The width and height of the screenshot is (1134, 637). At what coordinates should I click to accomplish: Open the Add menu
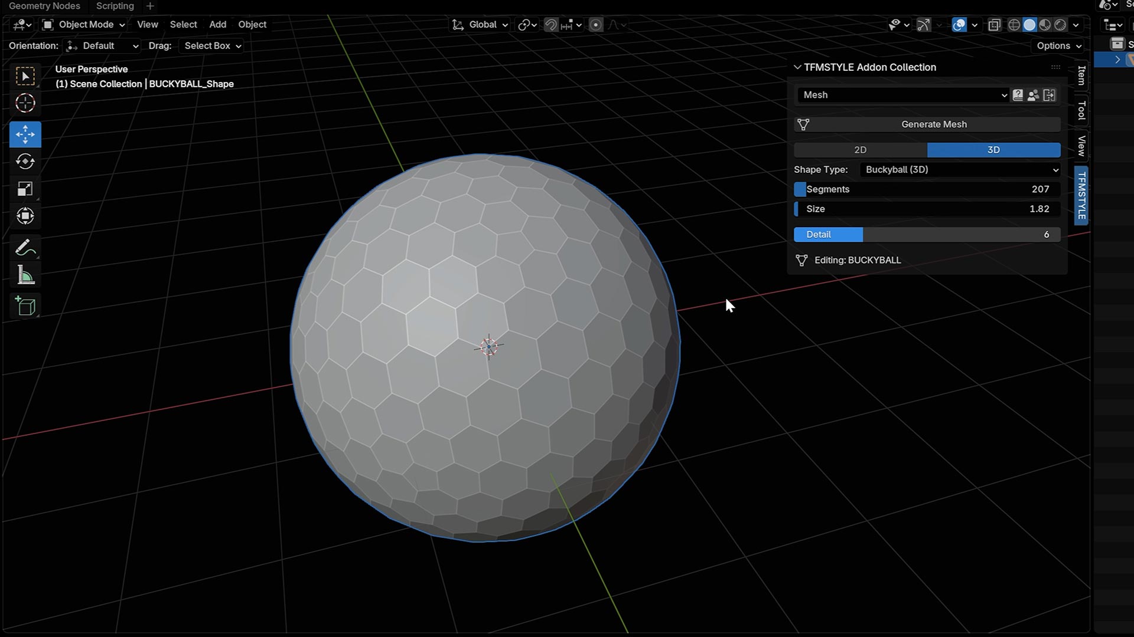coord(217,25)
